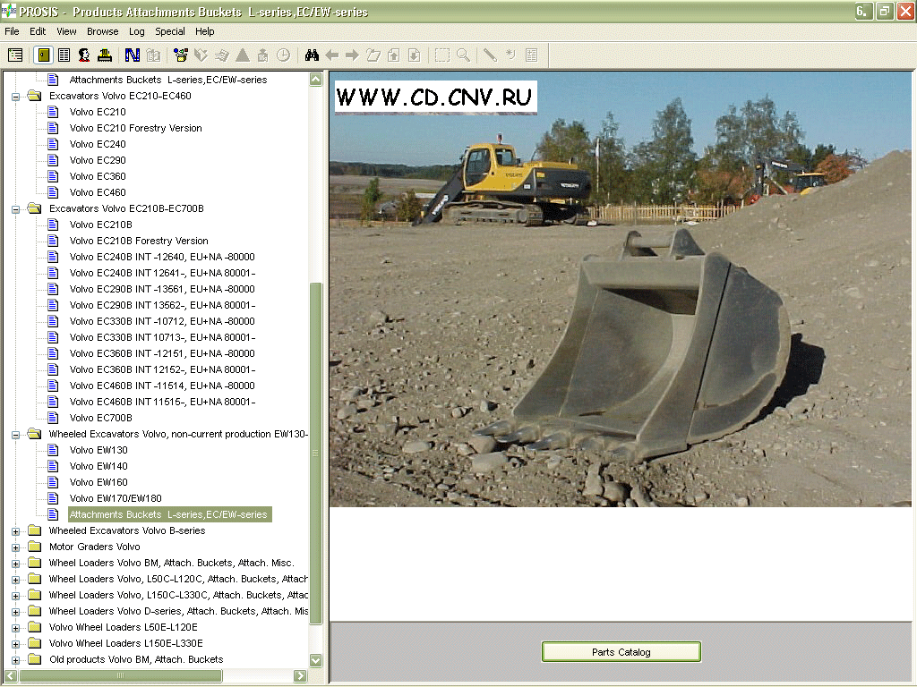917x687 pixels.
Task: Select Volvo EC290 tree item
Action: click(x=98, y=160)
